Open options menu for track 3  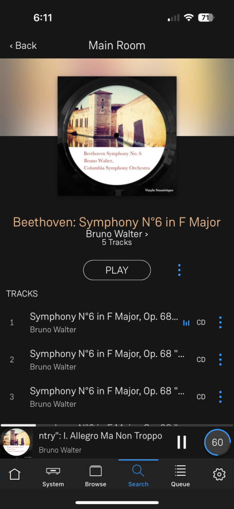tap(221, 396)
